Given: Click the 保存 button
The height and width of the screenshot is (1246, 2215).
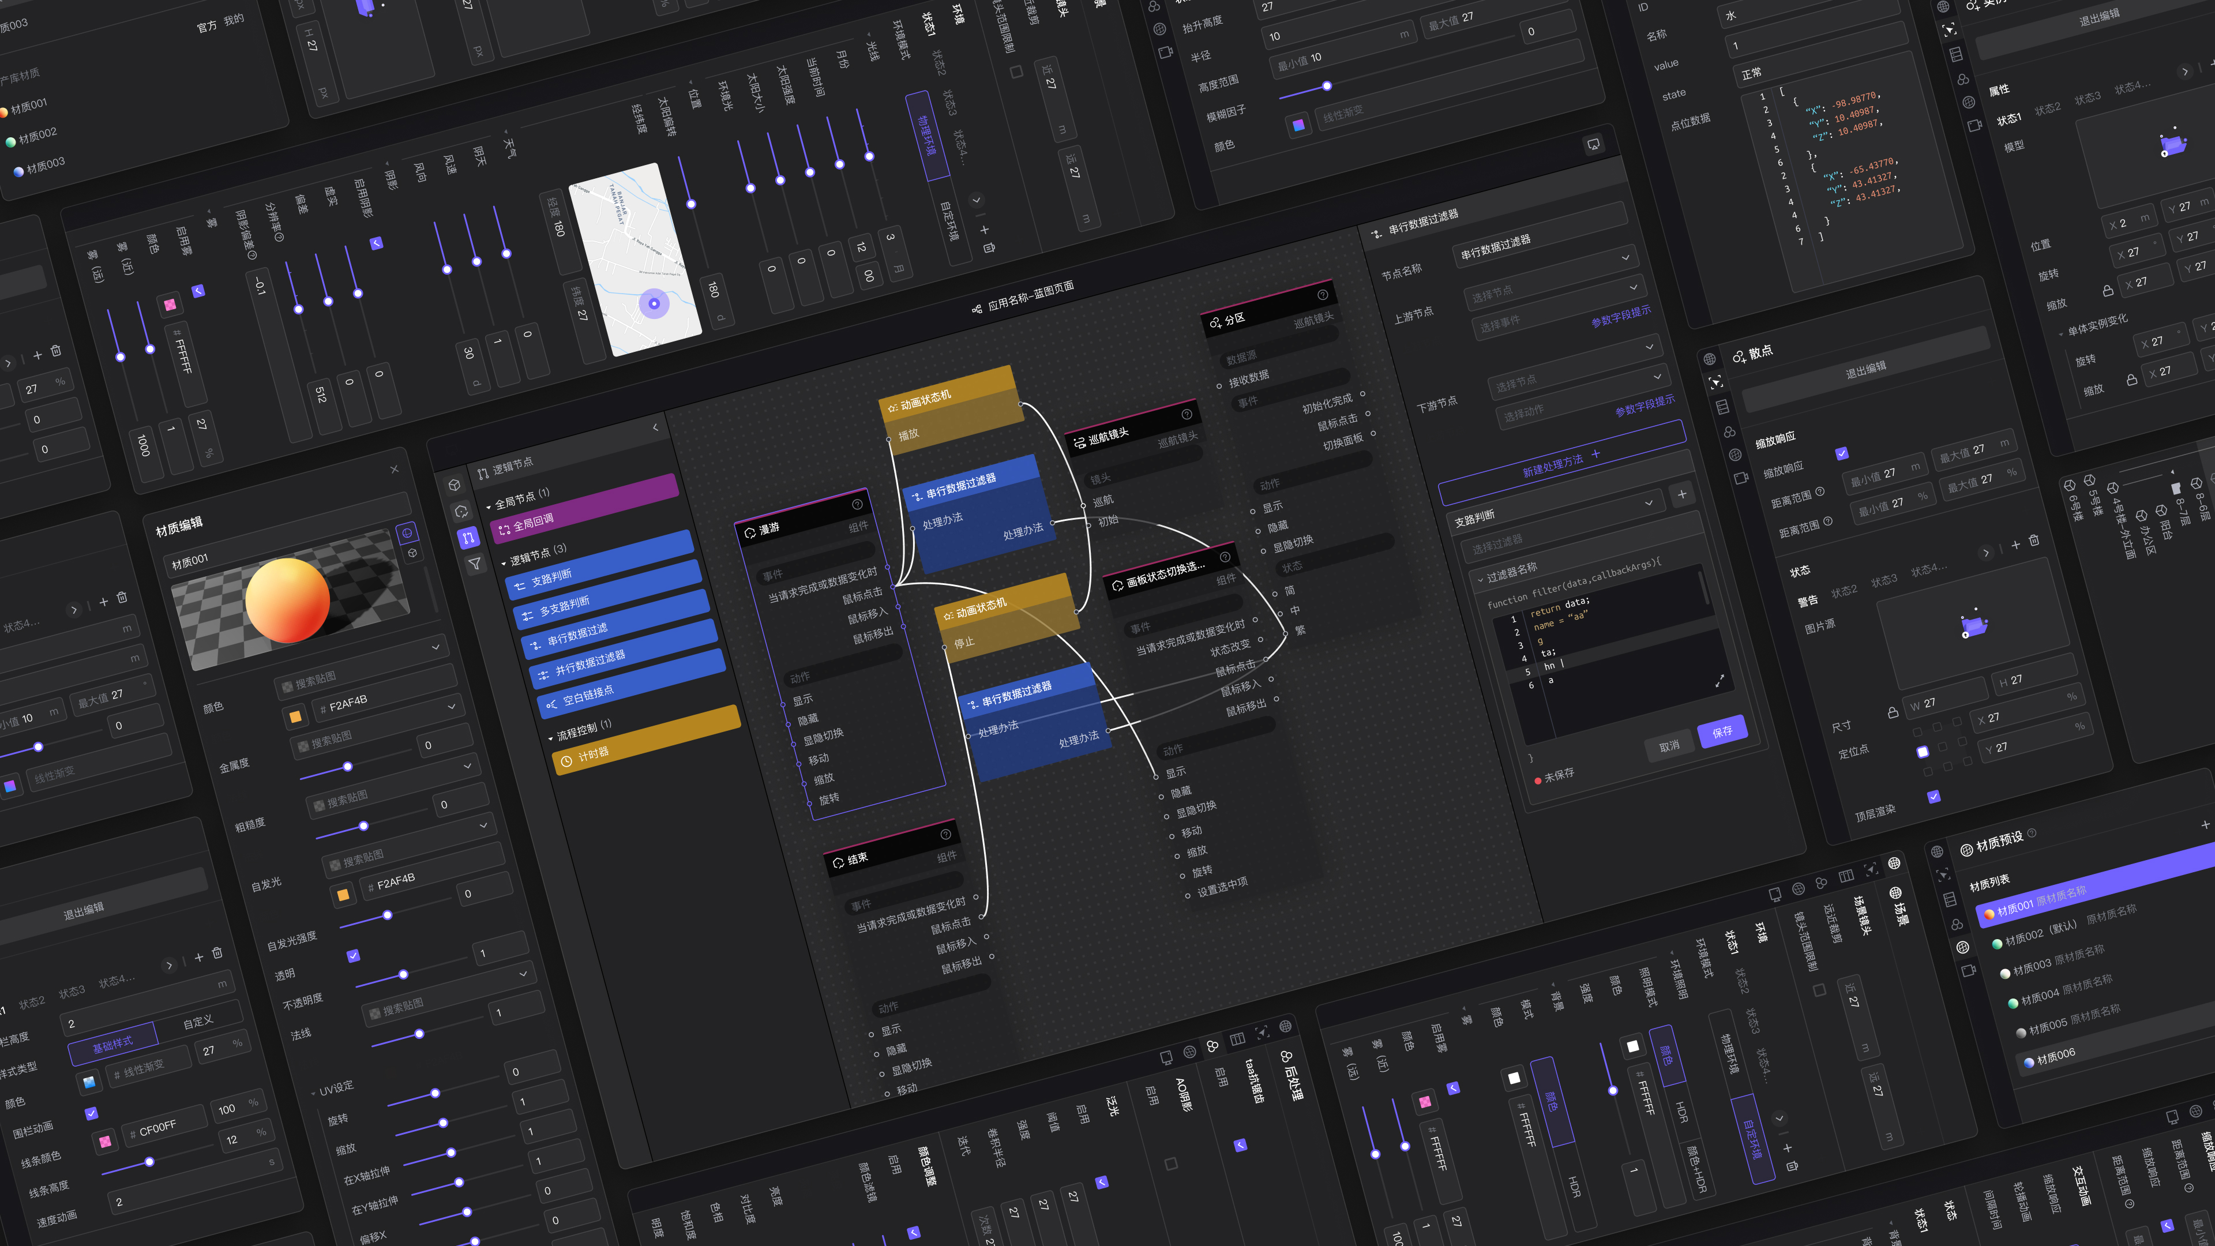Looking at the screenshot, I should point(1721,732).
